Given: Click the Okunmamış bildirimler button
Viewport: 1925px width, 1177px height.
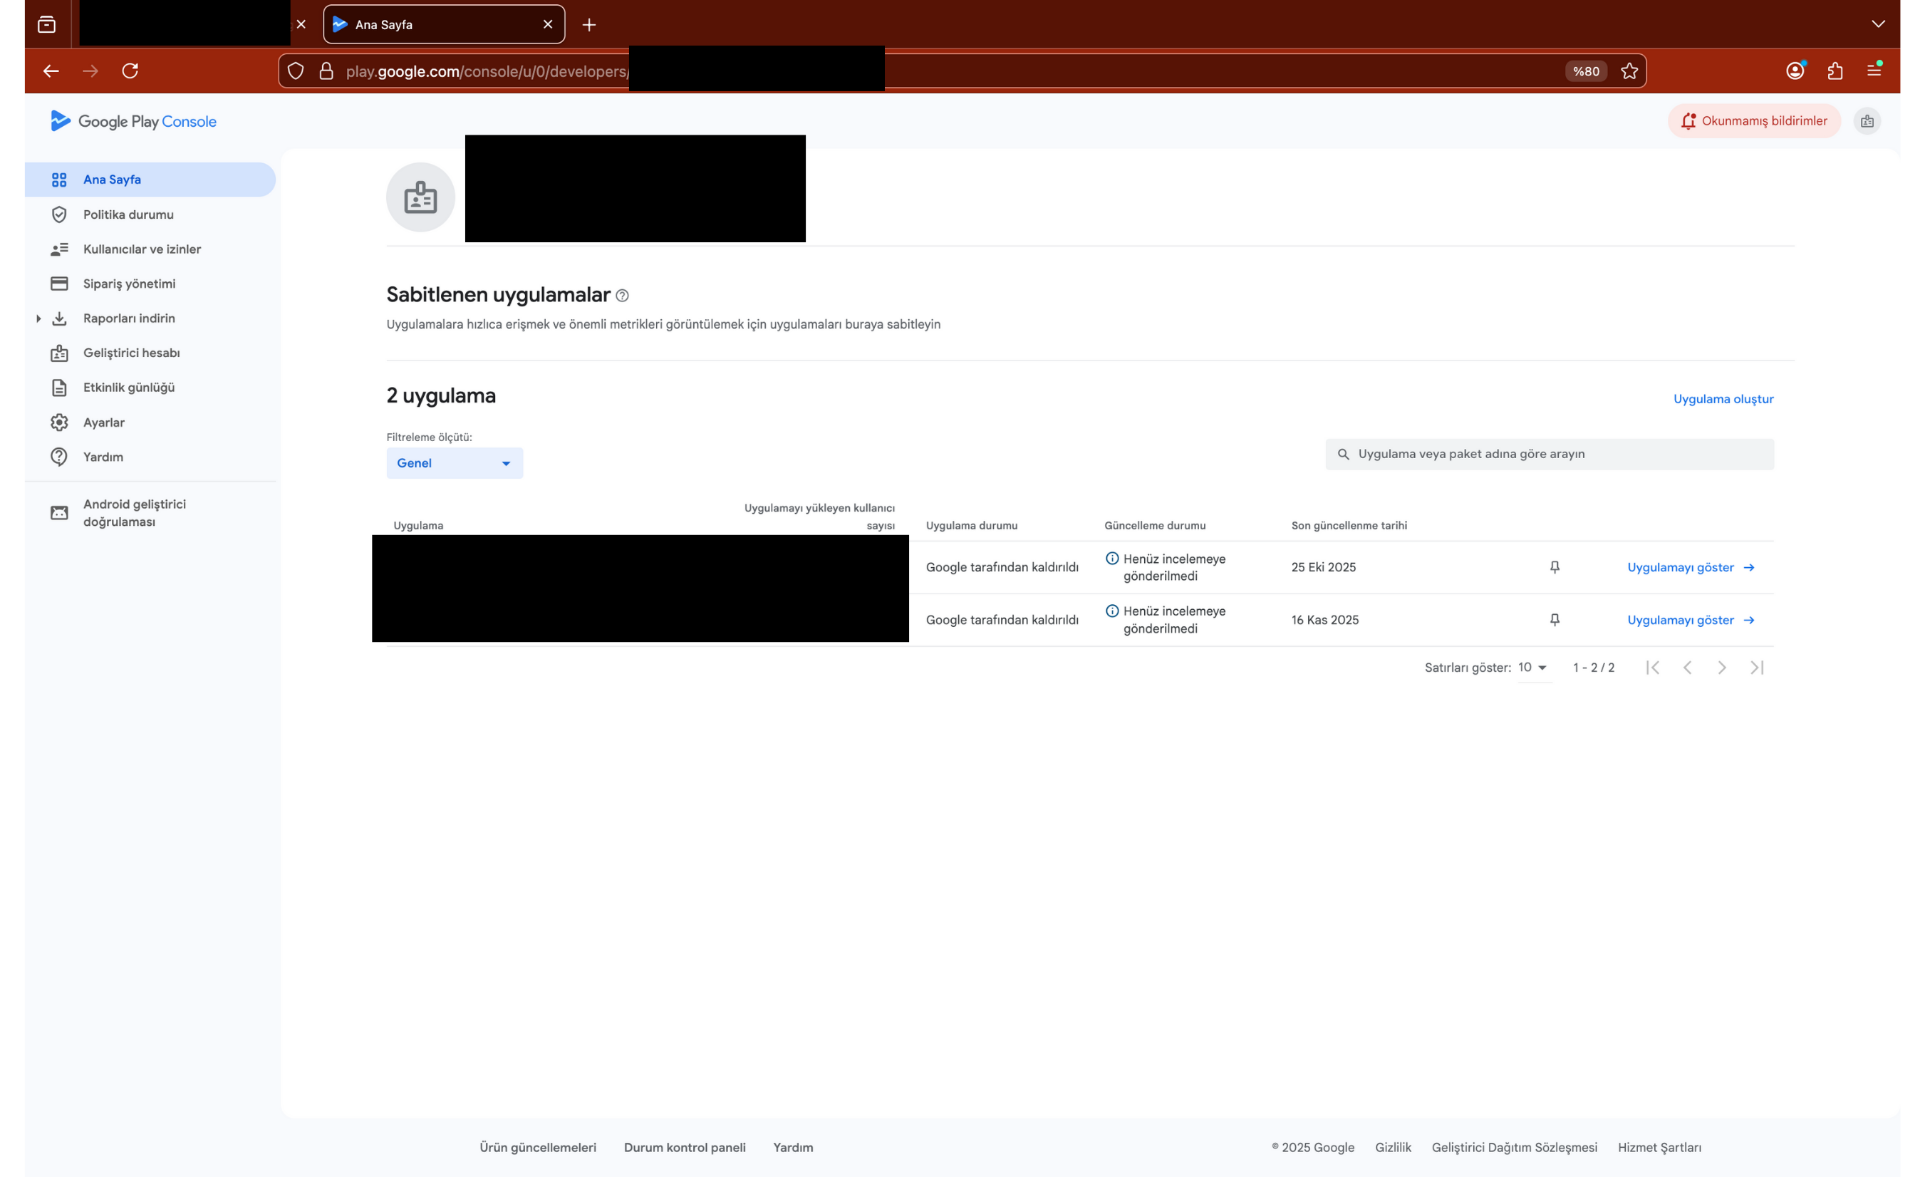Looking at the screenshot, I should pyautogui.click(x=1754, y=121).
